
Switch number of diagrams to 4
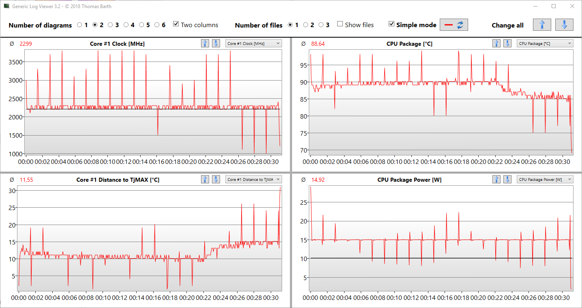[x=126, y=25]
